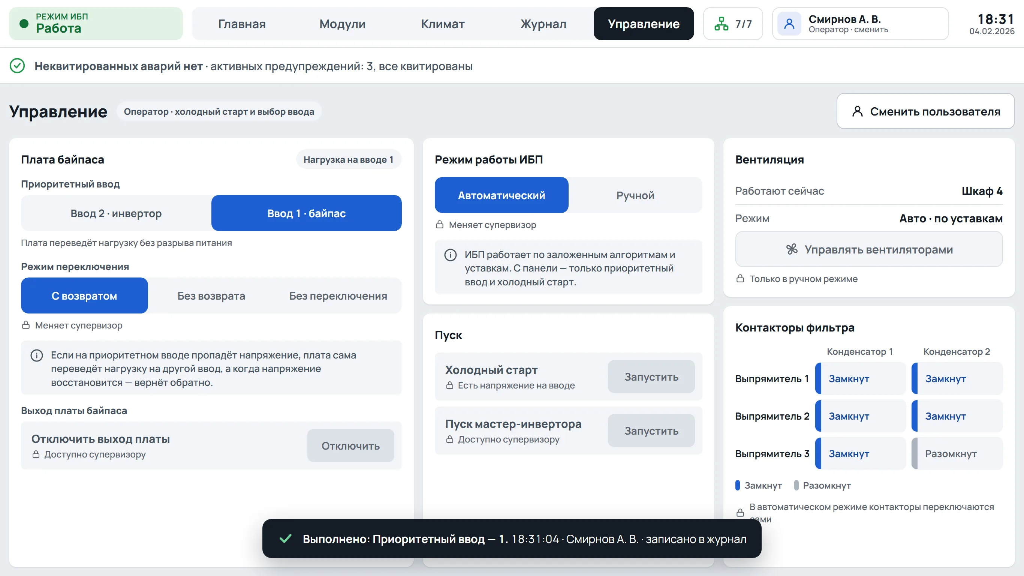Screen dimensions: 1024x576
Task: Click Отключить for bypass board output
Action: pyautogui.click(x=350, y=445)
